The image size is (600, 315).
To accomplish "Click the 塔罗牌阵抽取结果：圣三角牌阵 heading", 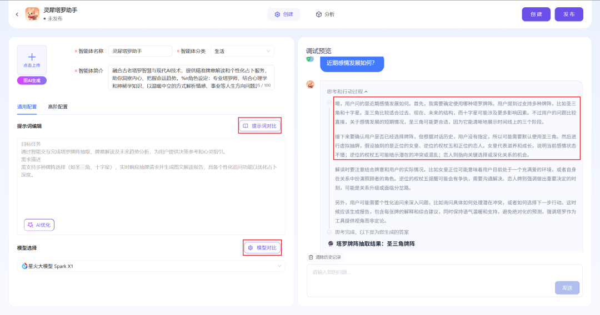I will pyautogui.click(x=376, y=243).
